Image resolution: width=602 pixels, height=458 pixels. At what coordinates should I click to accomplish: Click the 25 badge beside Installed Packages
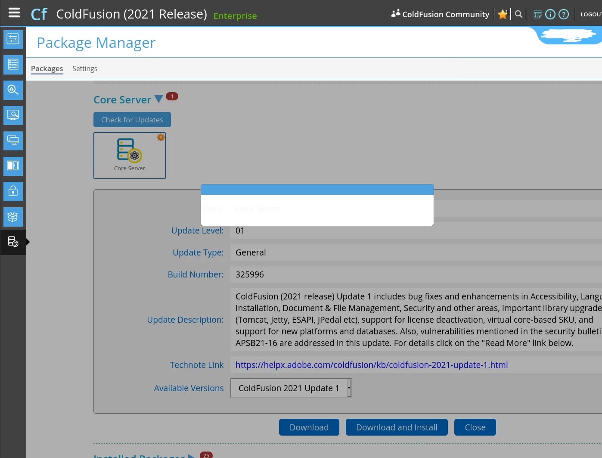pyautogui.click(x=206, y=455)
